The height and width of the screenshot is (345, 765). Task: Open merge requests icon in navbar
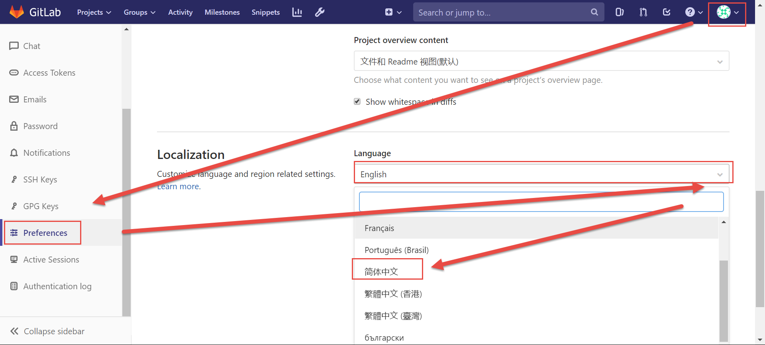(643, 12)
